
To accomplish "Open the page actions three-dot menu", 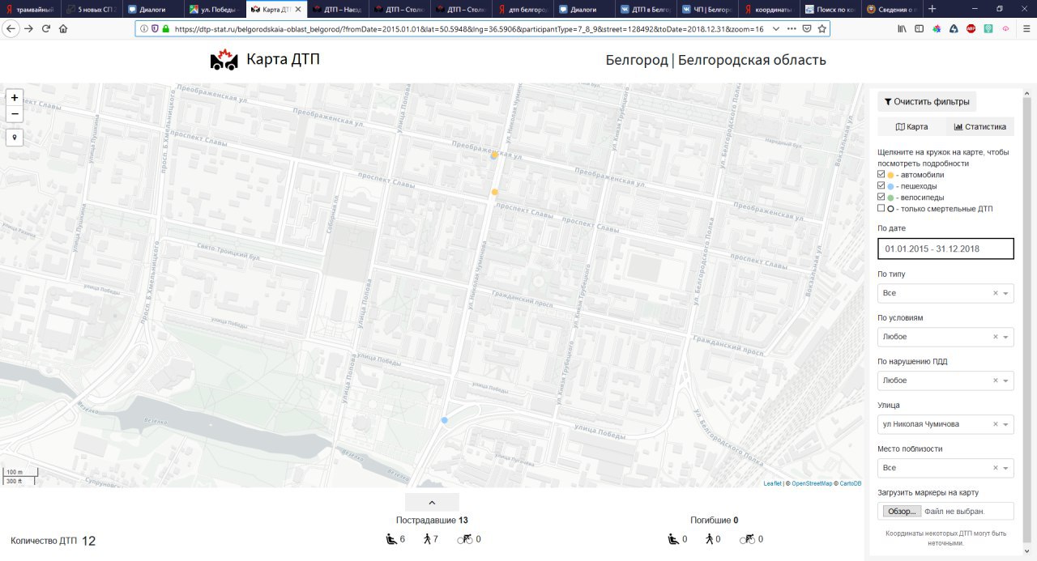I will click(792, 28).
